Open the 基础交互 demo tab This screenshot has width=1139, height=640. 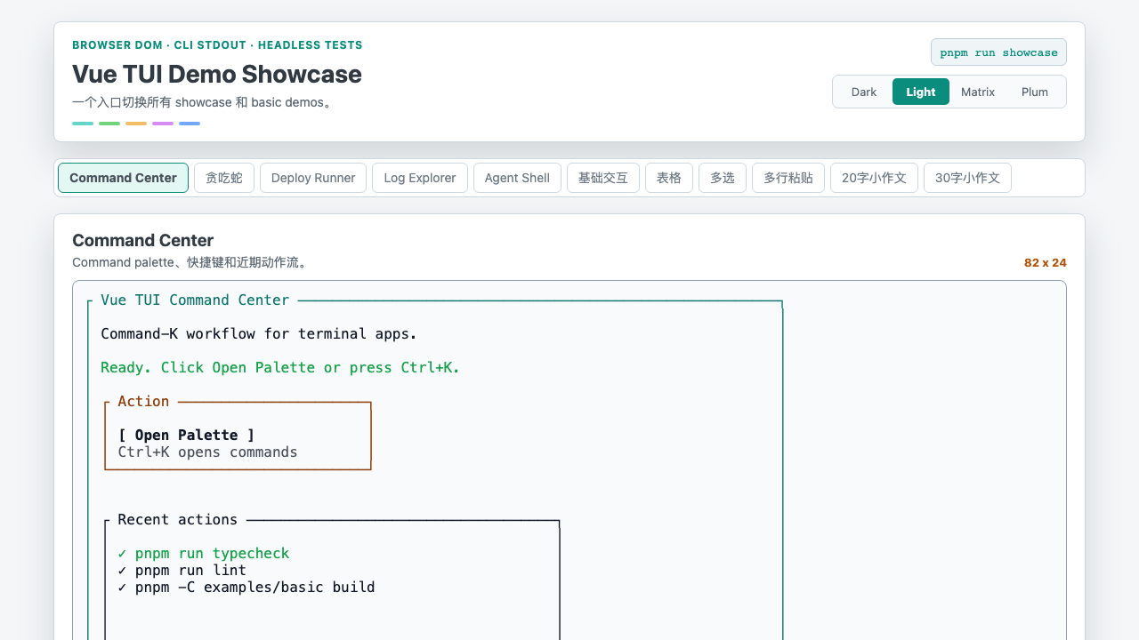603,178
